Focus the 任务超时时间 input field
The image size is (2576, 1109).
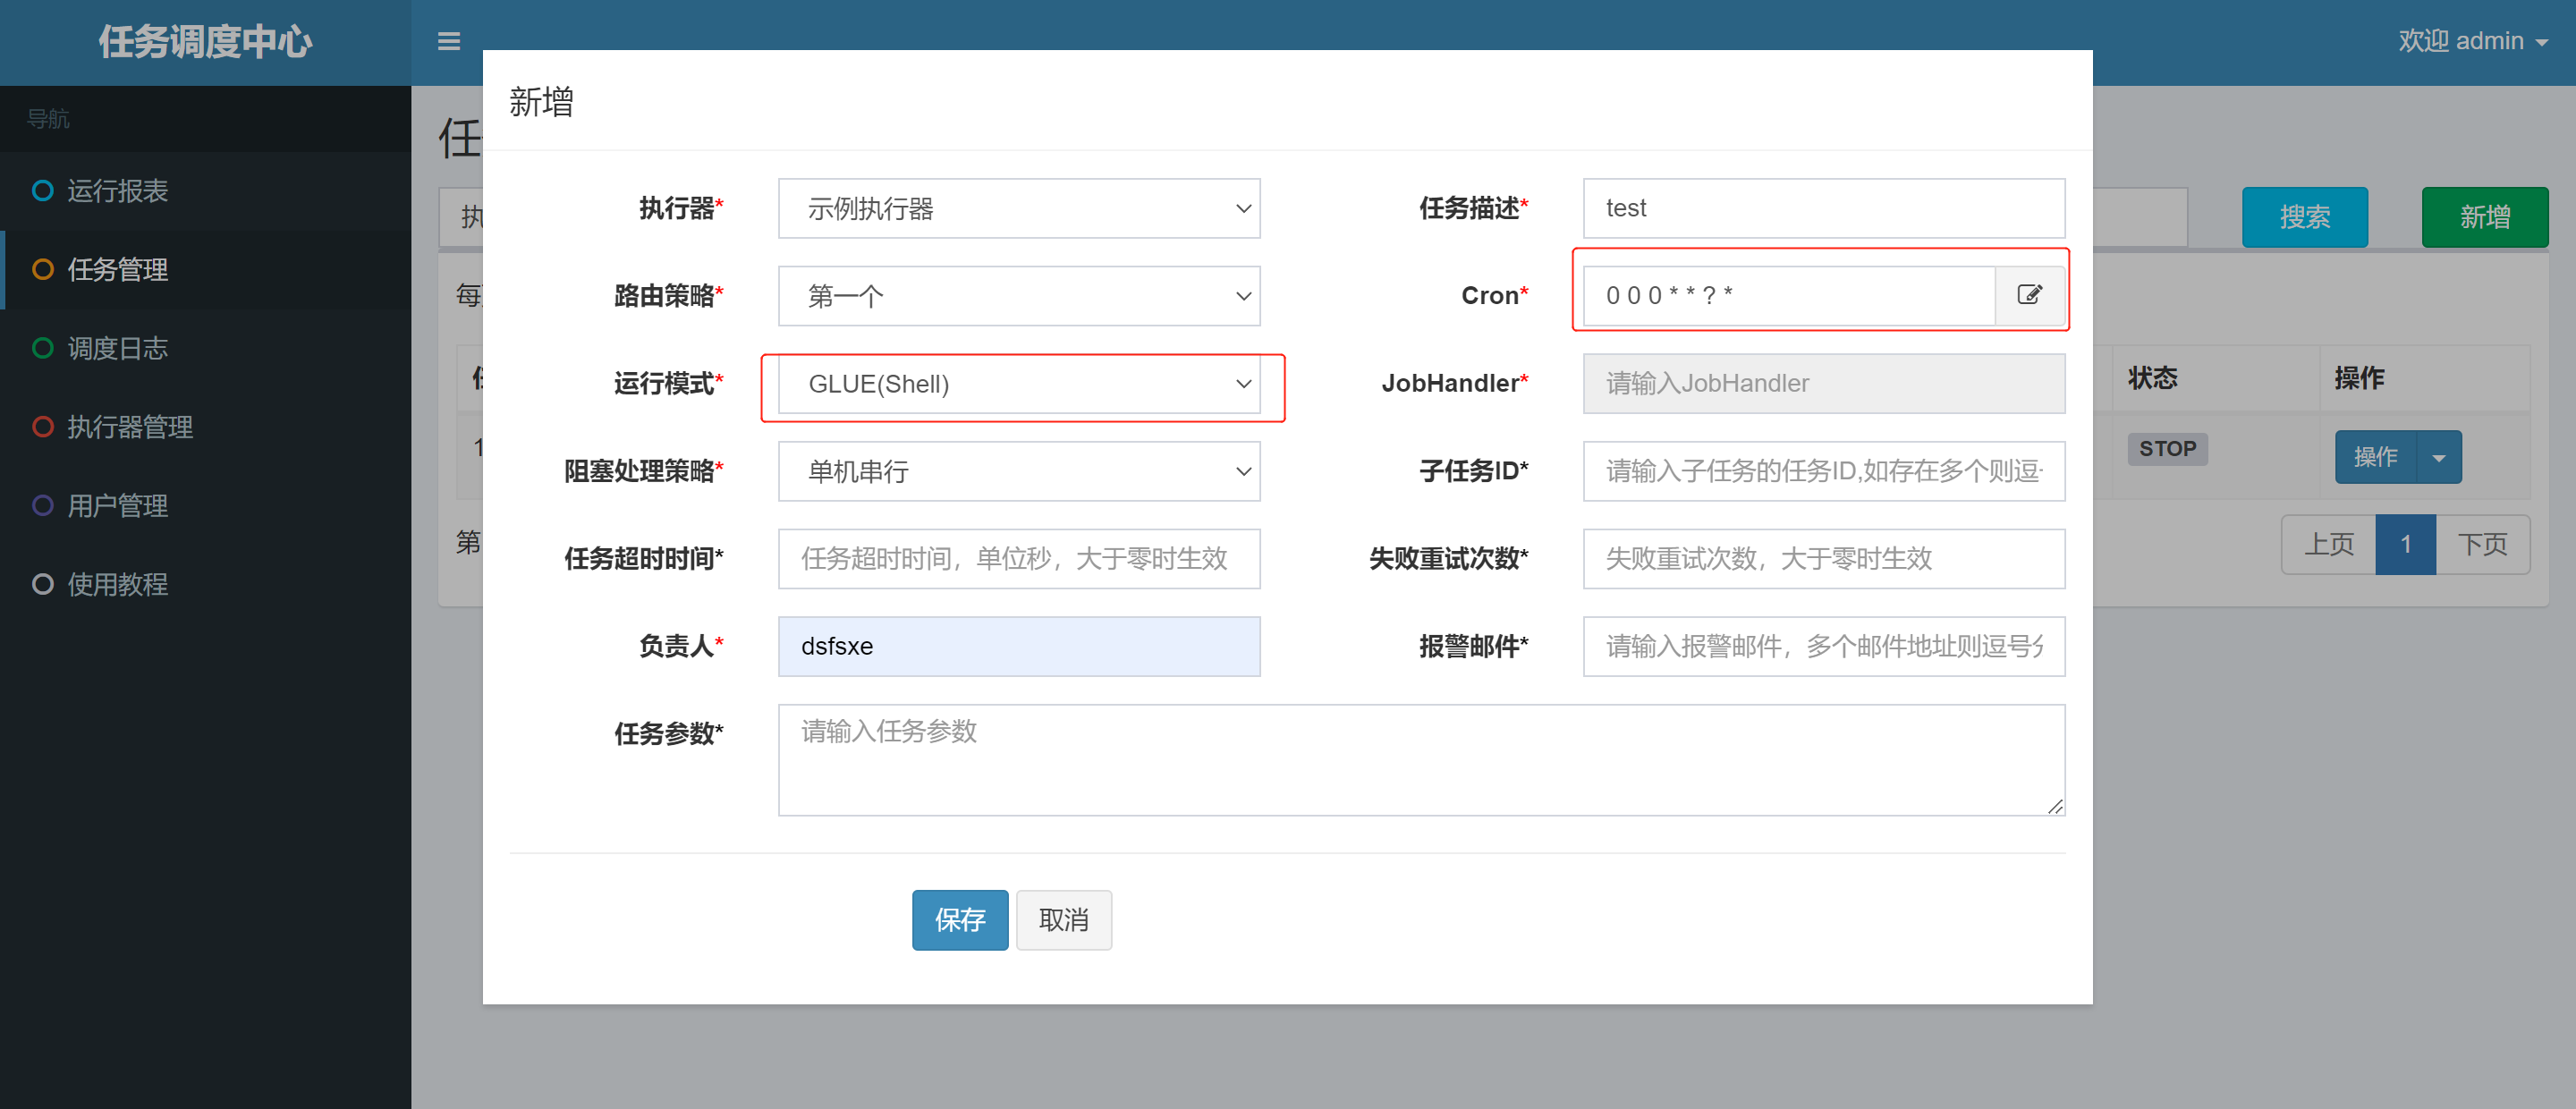1018,558
